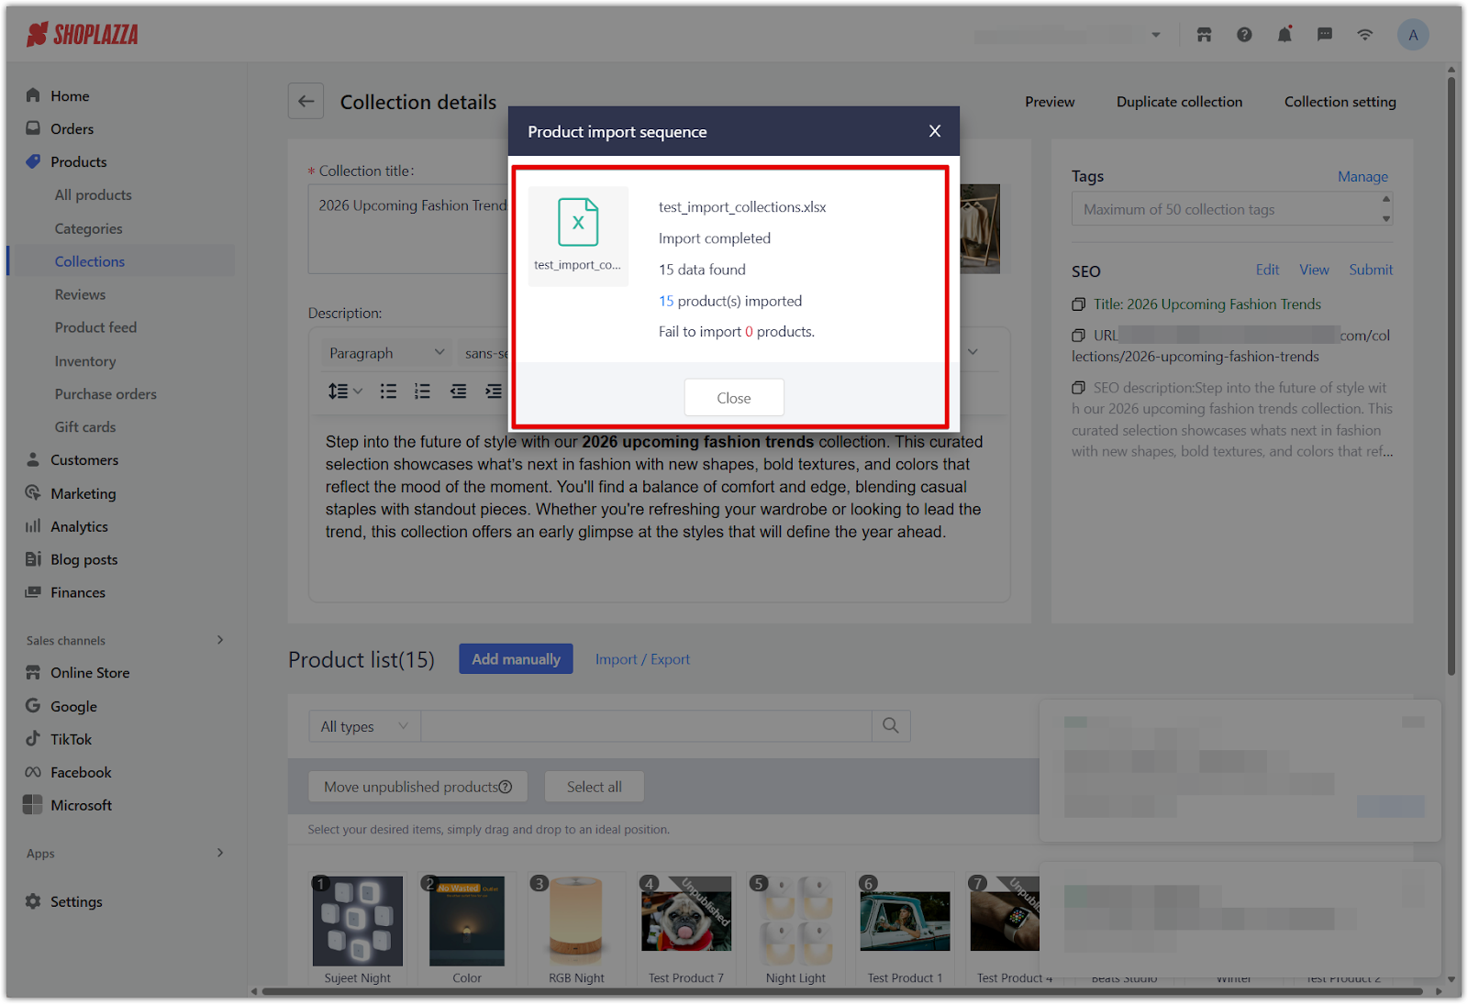Click the search magnifier in product list
This screenshot has width=1468, height=1004.
890,726
